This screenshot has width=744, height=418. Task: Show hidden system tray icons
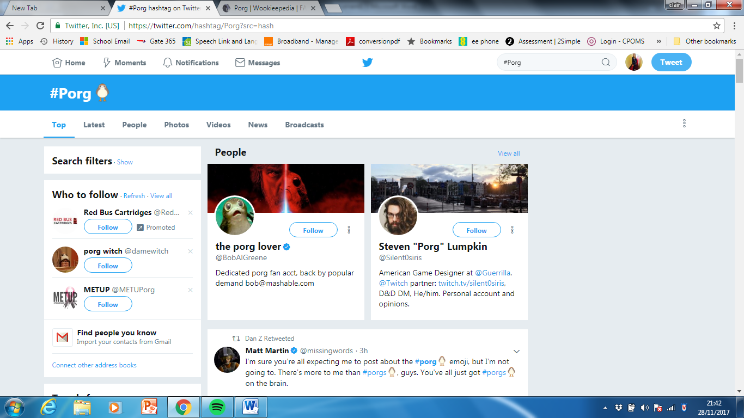click(606, 408)
